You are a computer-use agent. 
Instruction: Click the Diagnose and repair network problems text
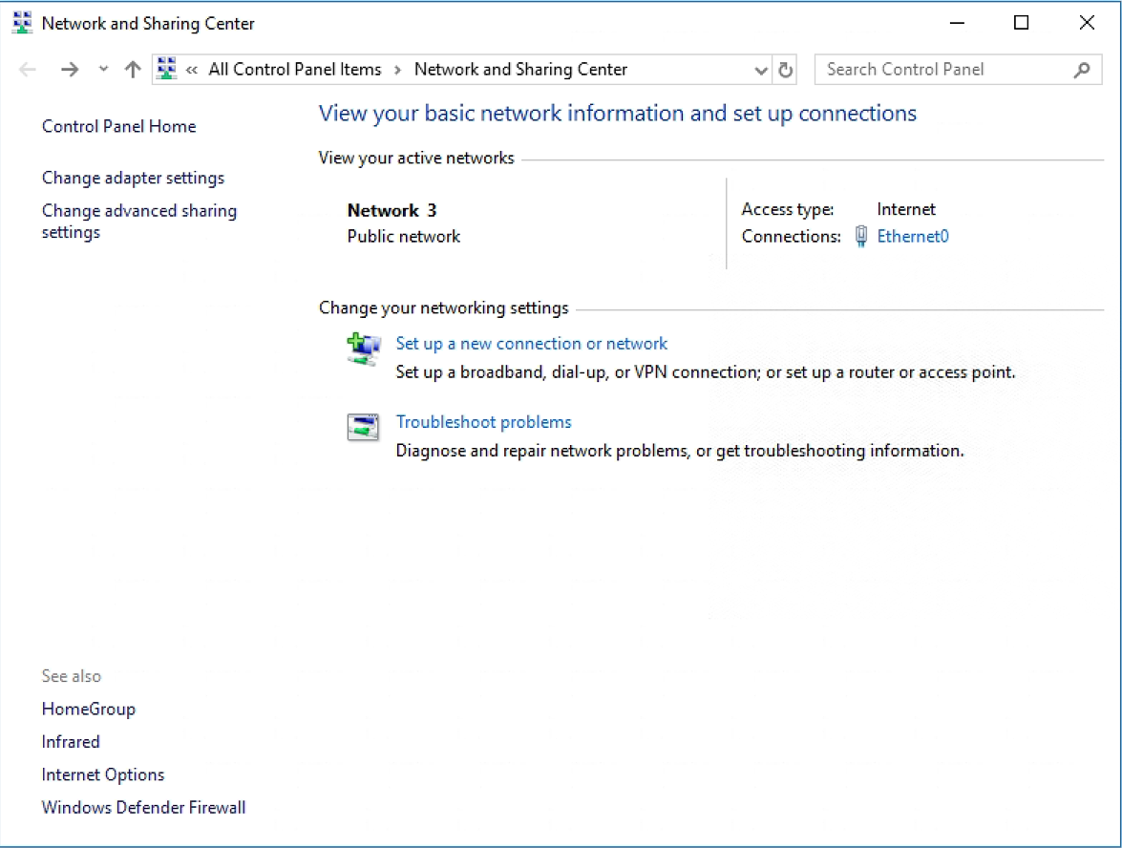tap(680, 451)
